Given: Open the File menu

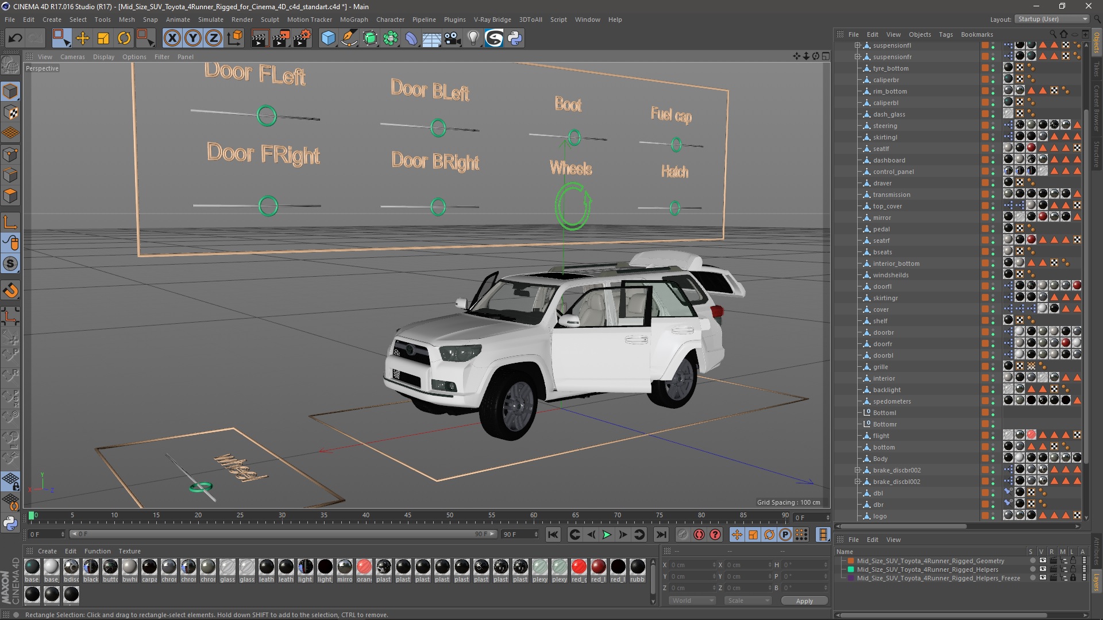Looking at the screenshot, I should 10,20.
